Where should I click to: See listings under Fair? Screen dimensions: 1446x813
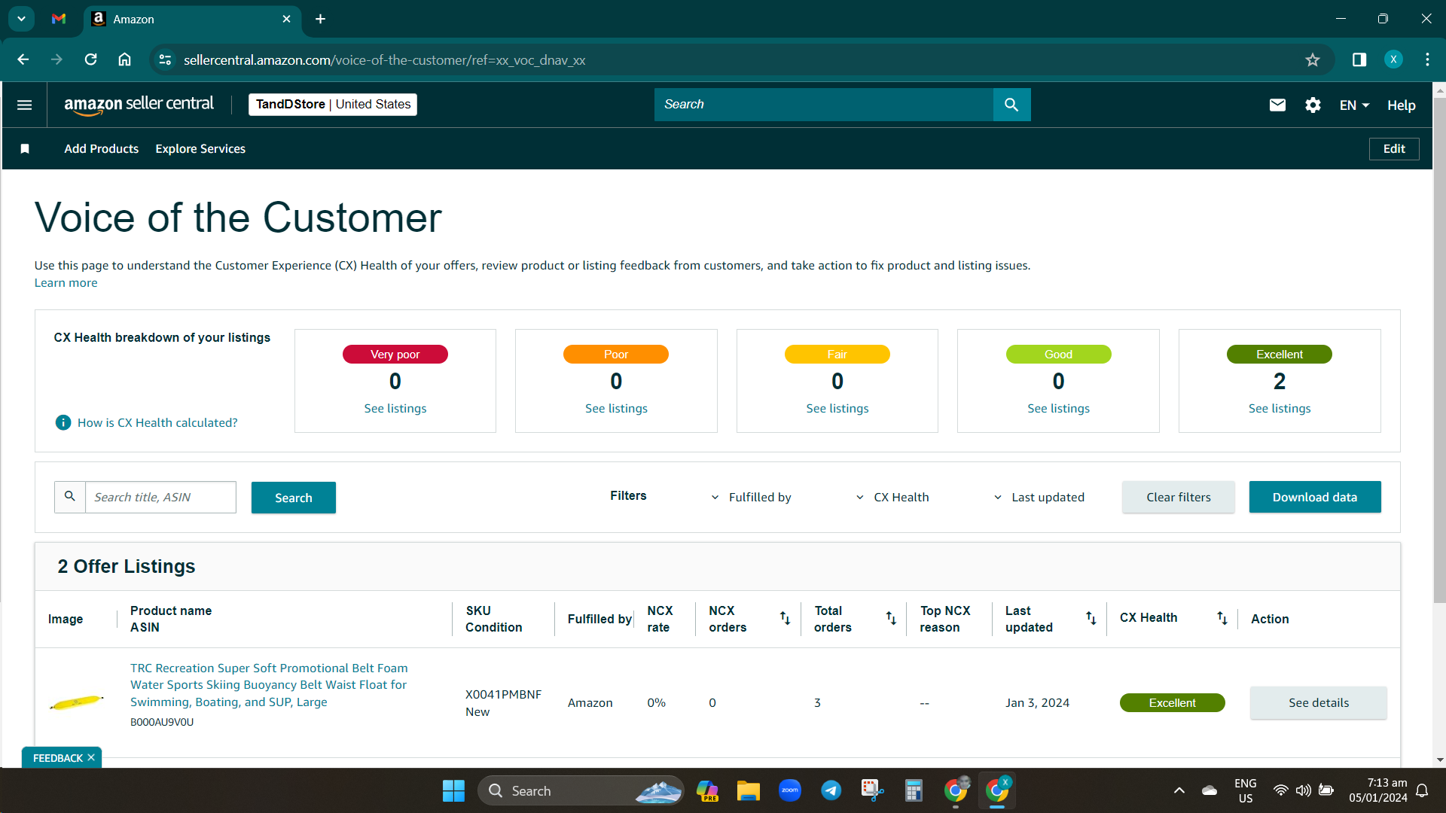coord(837,409)
